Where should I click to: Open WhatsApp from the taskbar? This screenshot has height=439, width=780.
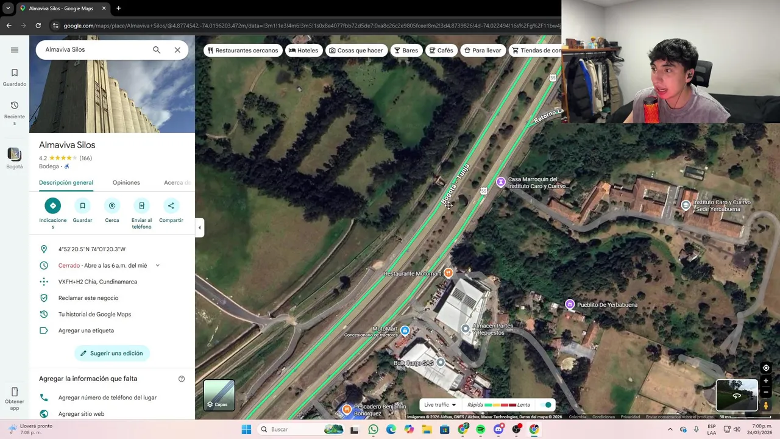(x=373, y=429)
